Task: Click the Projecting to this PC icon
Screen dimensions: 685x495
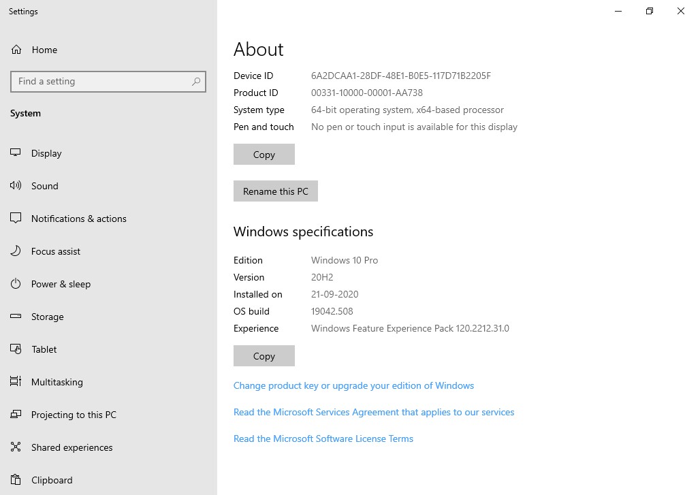Action: [16, 414]
